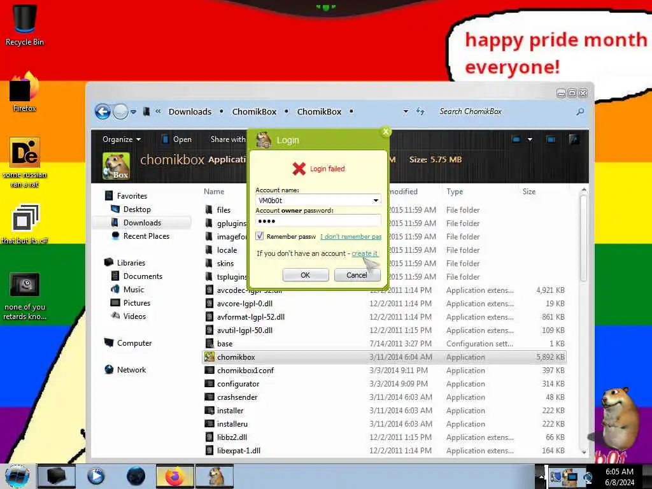This screenshot has width=652, height=489.
Task: Click the refresh icon beside address bar
Action: (x=420, y=111)
